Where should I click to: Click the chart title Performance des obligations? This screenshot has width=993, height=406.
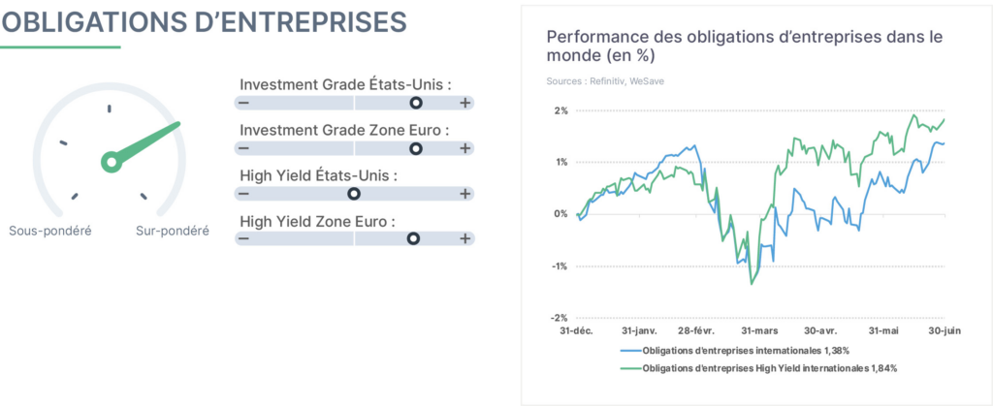click(745, 47)
